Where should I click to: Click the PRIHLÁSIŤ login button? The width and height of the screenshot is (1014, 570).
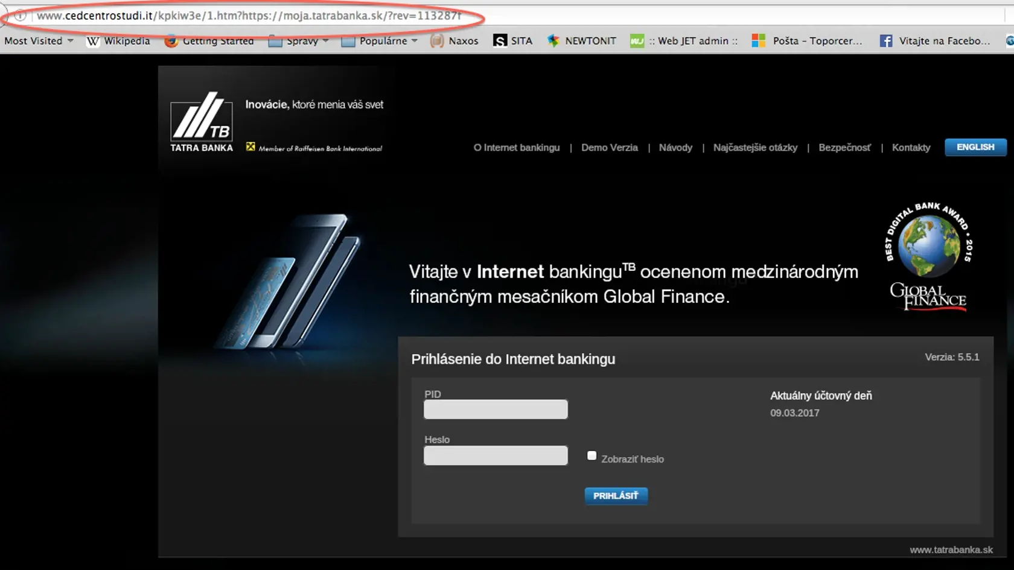pyautogui.click(x=616, y=496)
